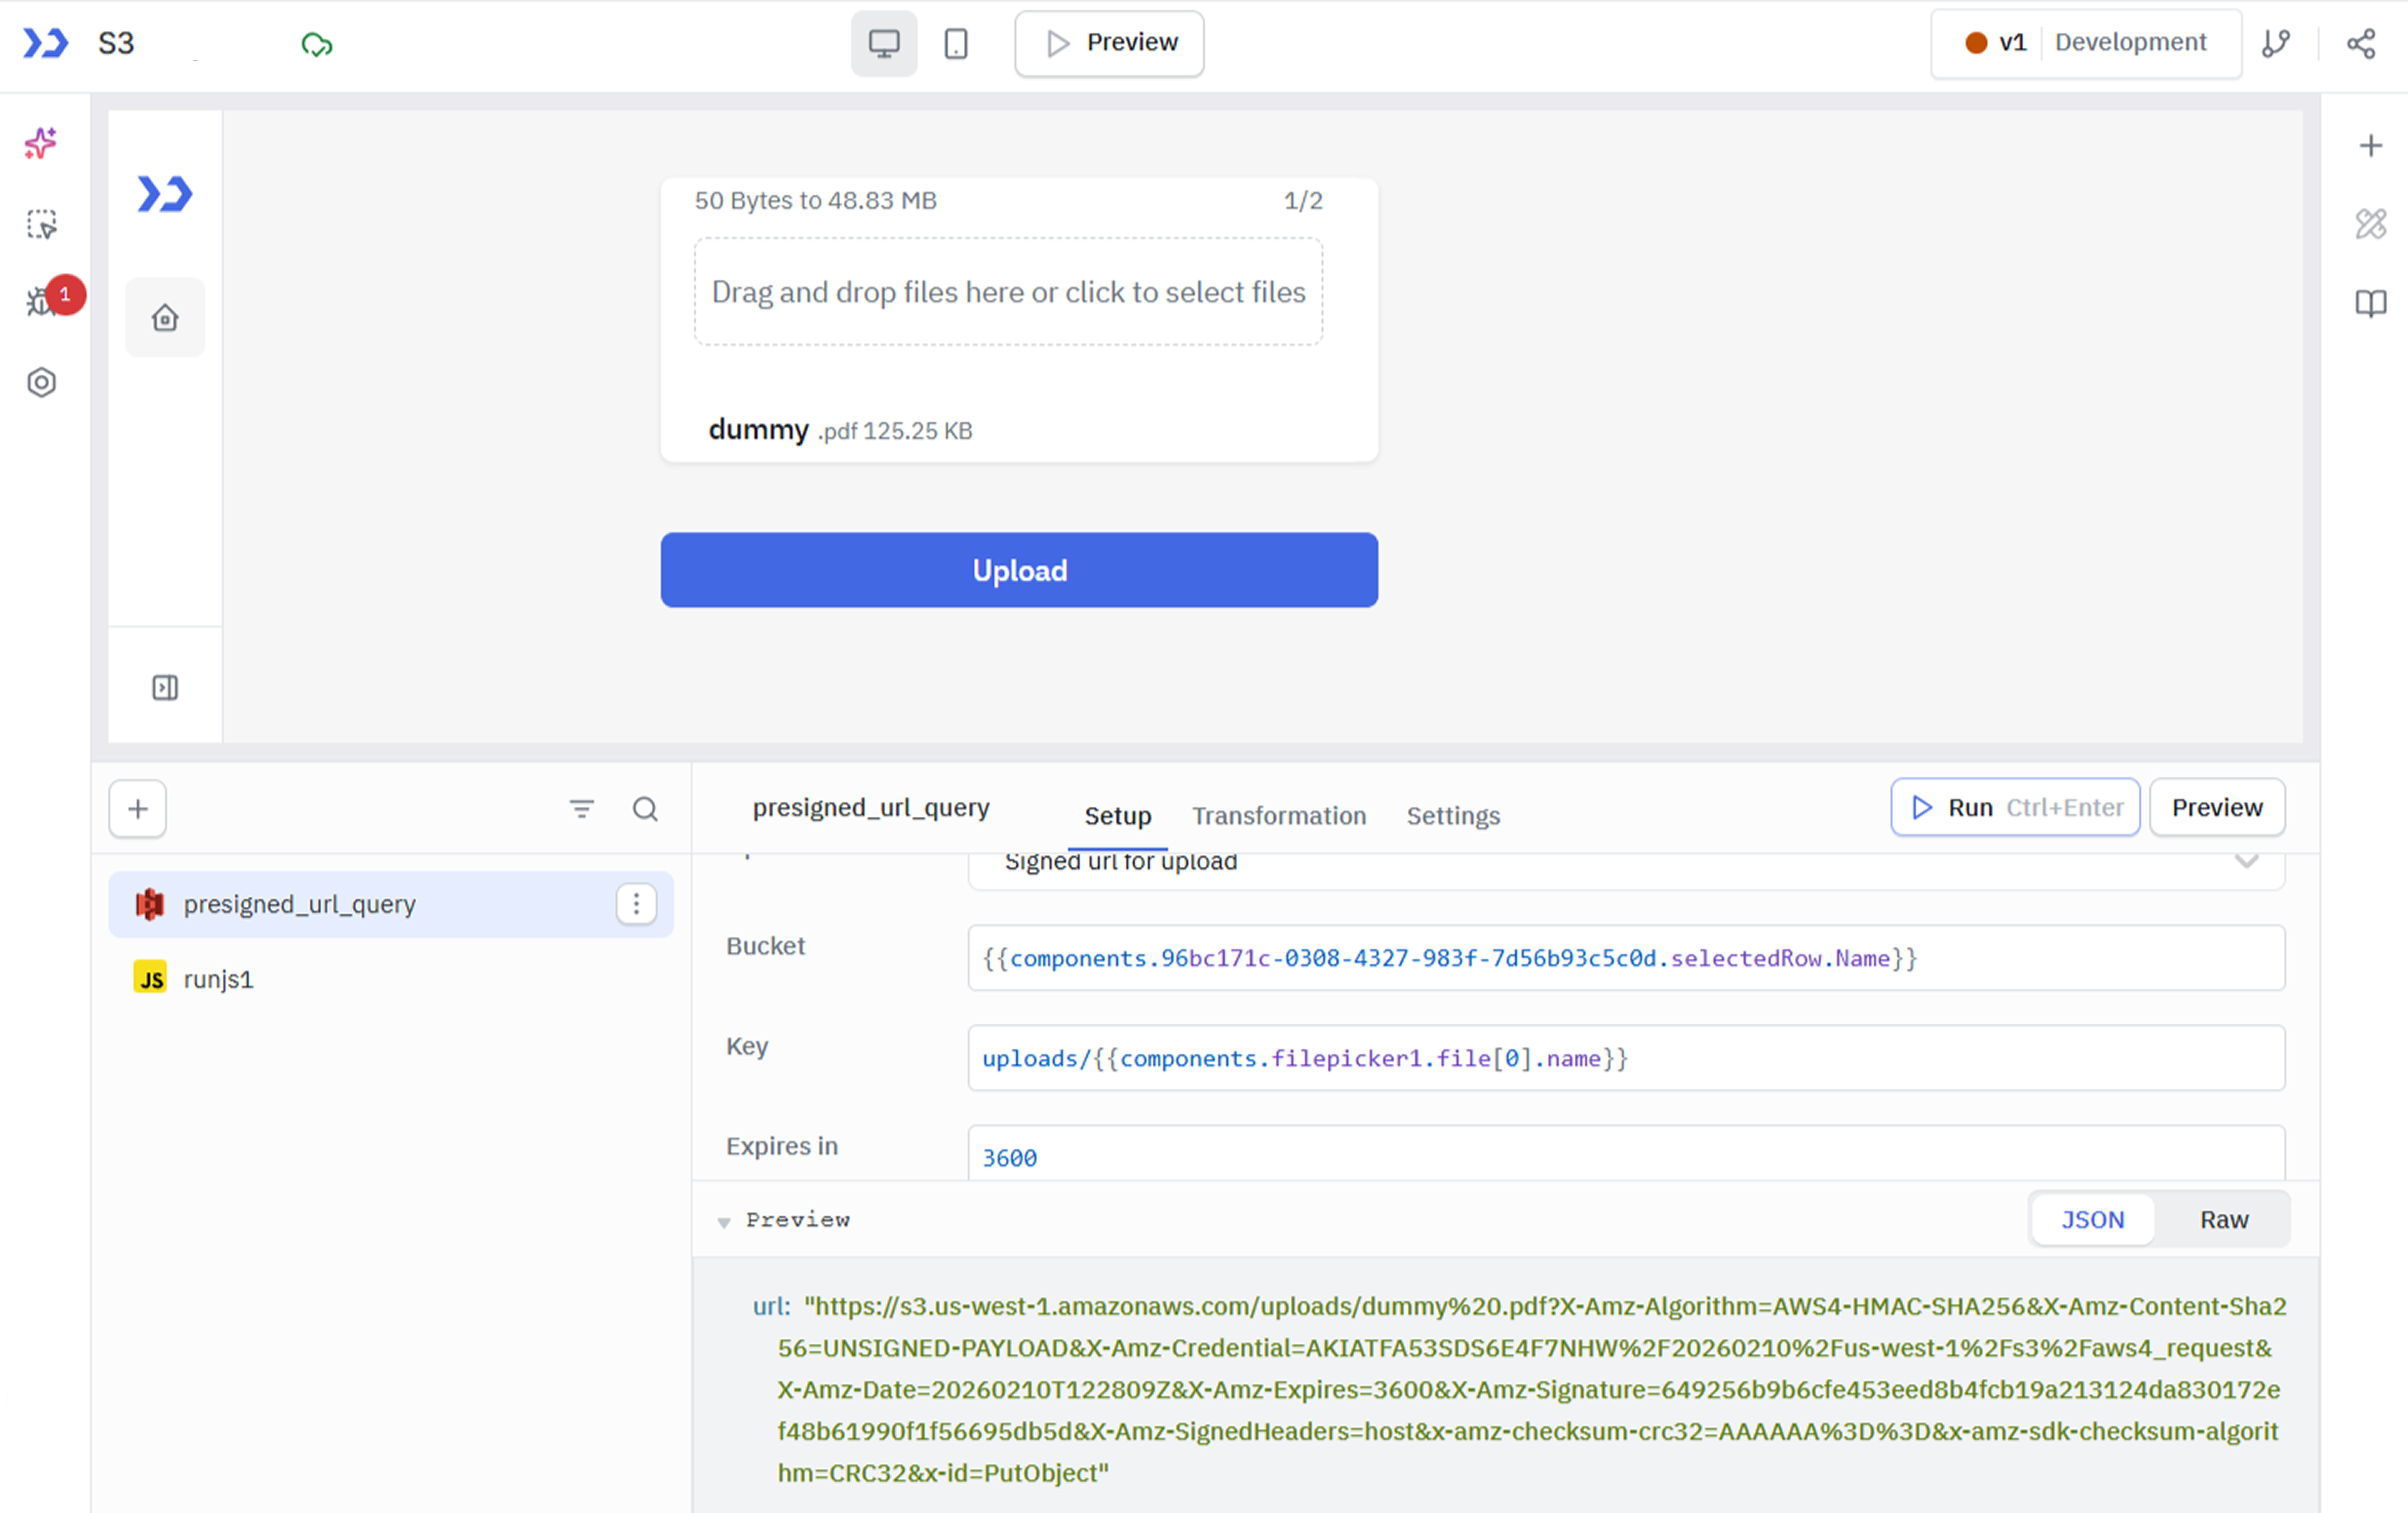Open the git branch icon
The image size is (2408, 1513).
pyautogui.click(x=2276, y=43)
